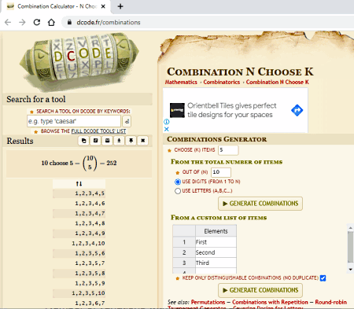This screenshot has height=309, width=354.
Task: Click Generate Combinations under total number of items
Action: pyautogui.click(x=260, y=204)
